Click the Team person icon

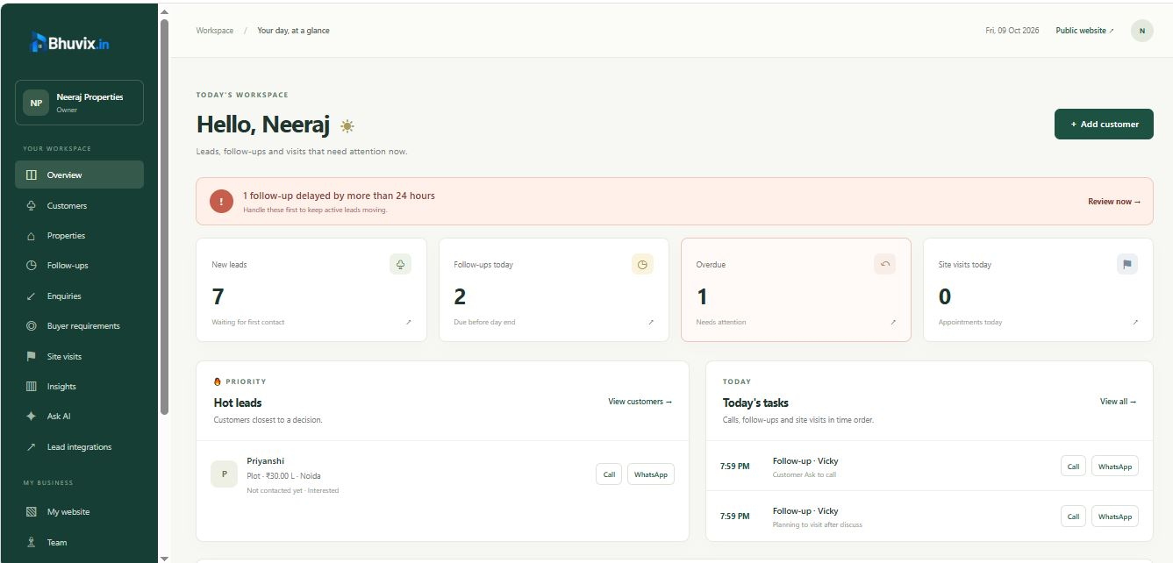pos(32,543)
